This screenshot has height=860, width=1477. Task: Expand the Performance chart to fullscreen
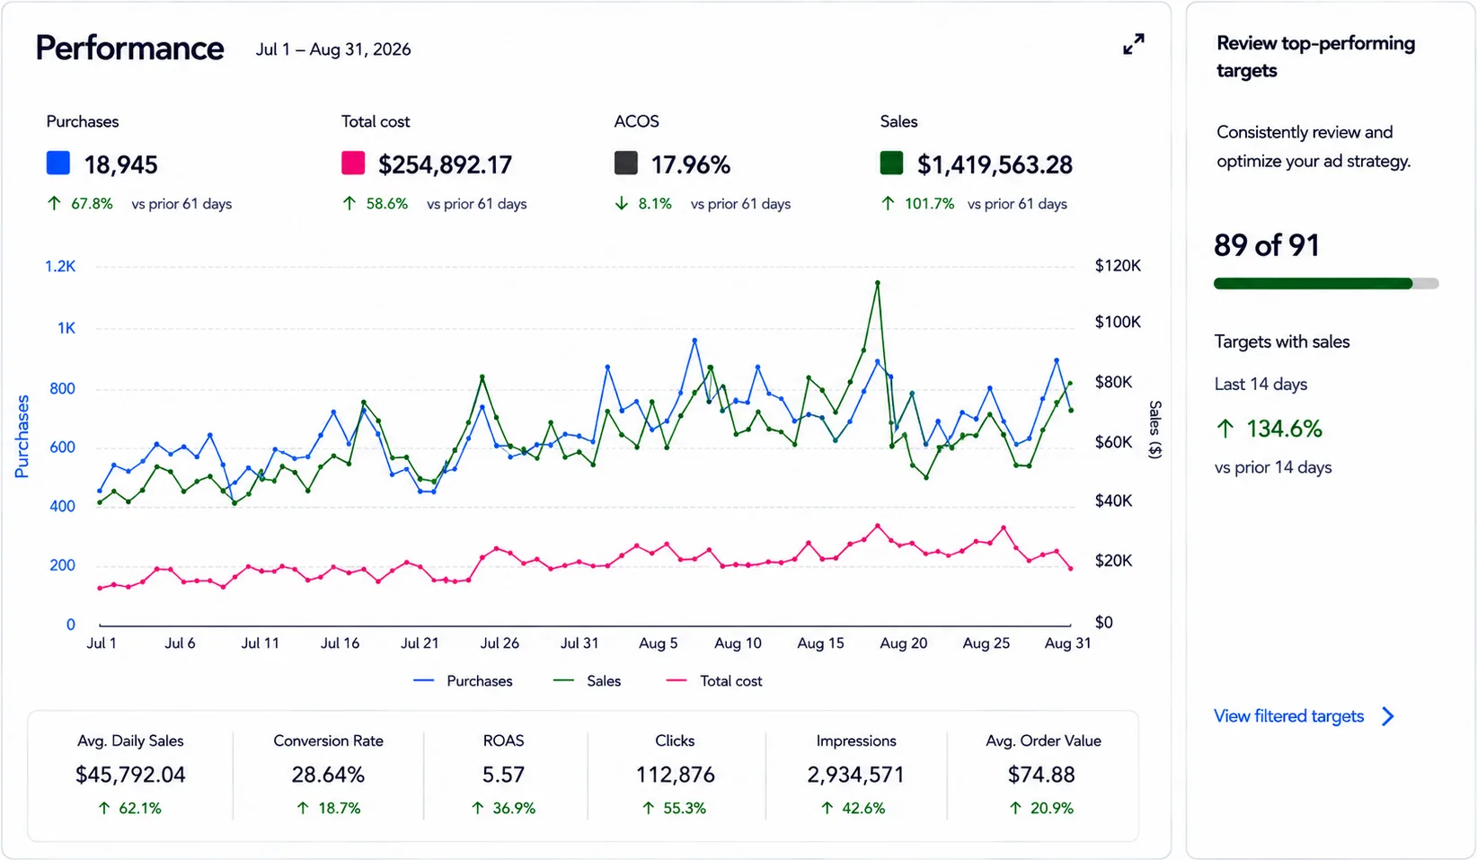(x=1134, y=44)
